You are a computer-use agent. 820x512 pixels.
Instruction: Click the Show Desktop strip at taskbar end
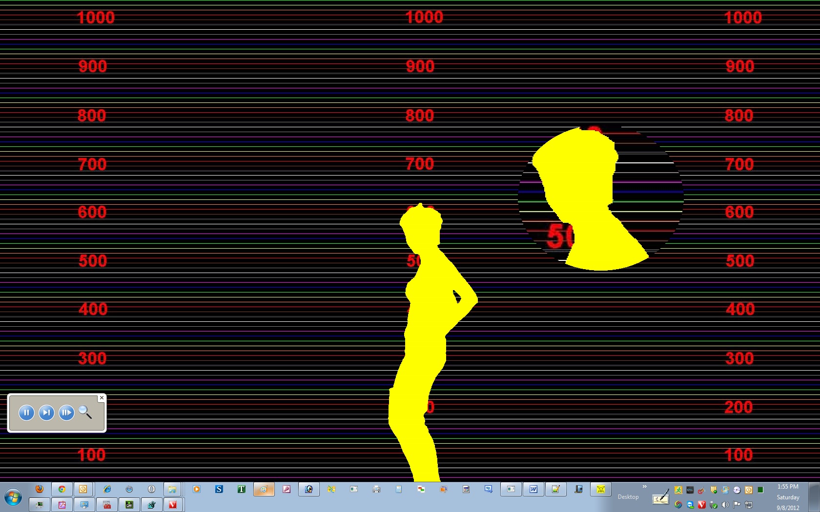tap(814, 497)
